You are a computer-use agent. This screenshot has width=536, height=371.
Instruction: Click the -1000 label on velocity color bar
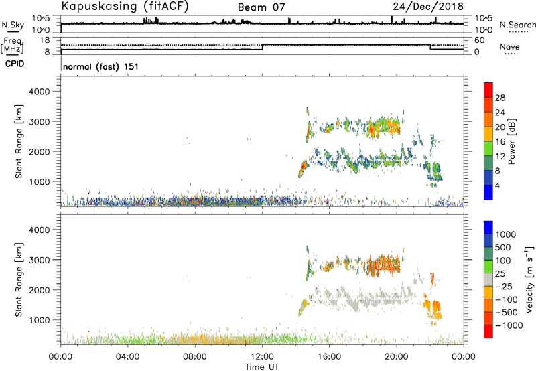[509, 325]
